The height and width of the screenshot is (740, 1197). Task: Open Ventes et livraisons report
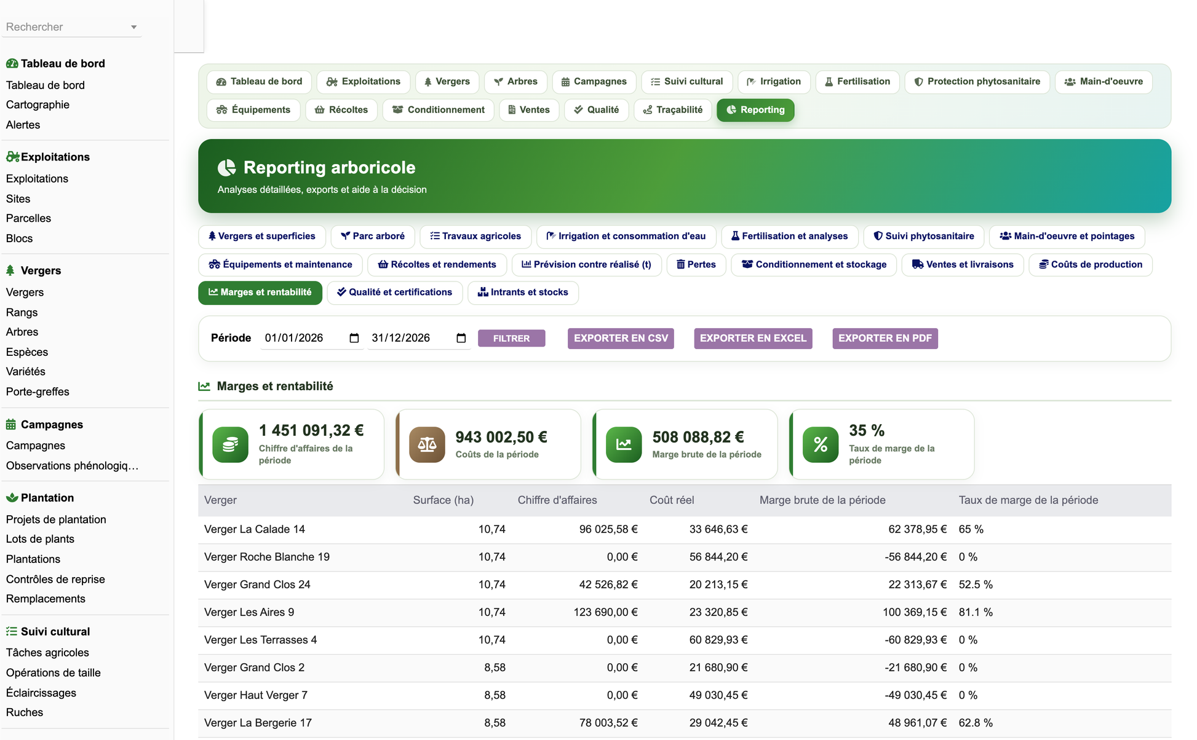pyautogui.click(x=963, y=265)
